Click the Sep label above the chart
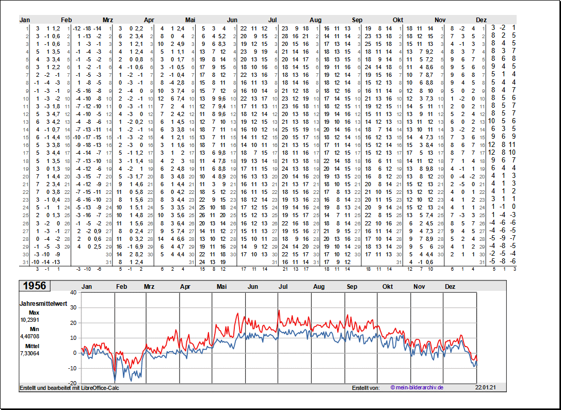Viewport: 561px width, 410px height. 352,287
